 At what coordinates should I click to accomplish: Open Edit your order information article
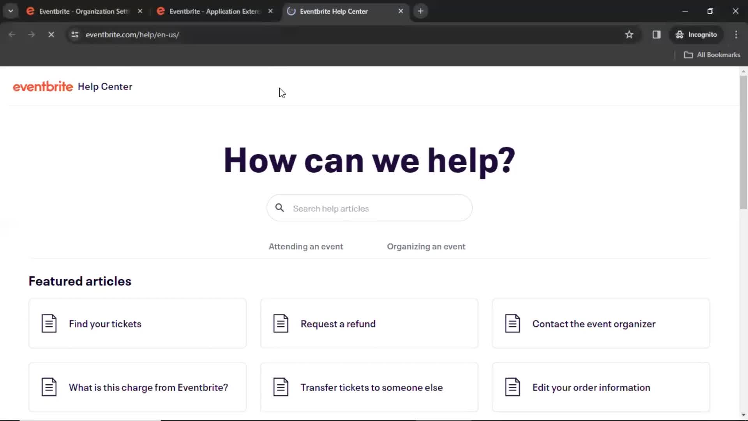point(601,387)
